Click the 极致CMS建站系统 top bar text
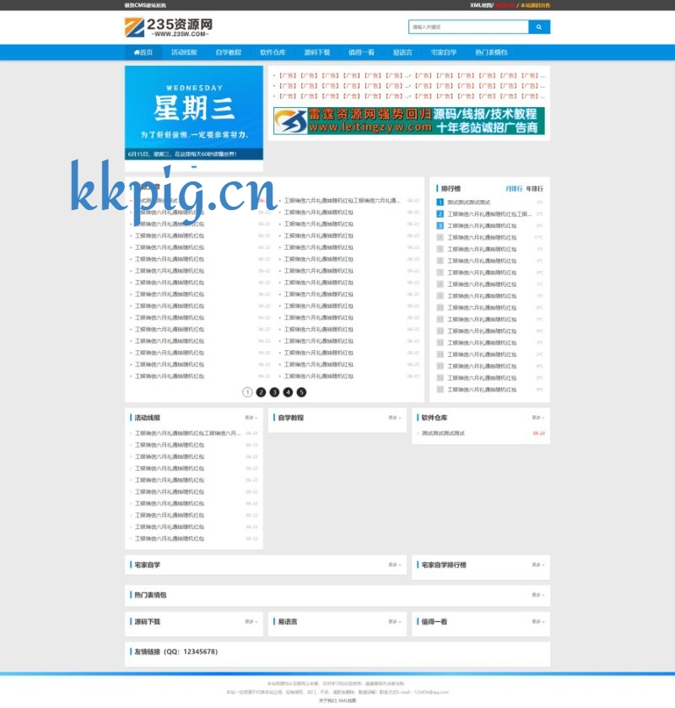 click(145, 5)
